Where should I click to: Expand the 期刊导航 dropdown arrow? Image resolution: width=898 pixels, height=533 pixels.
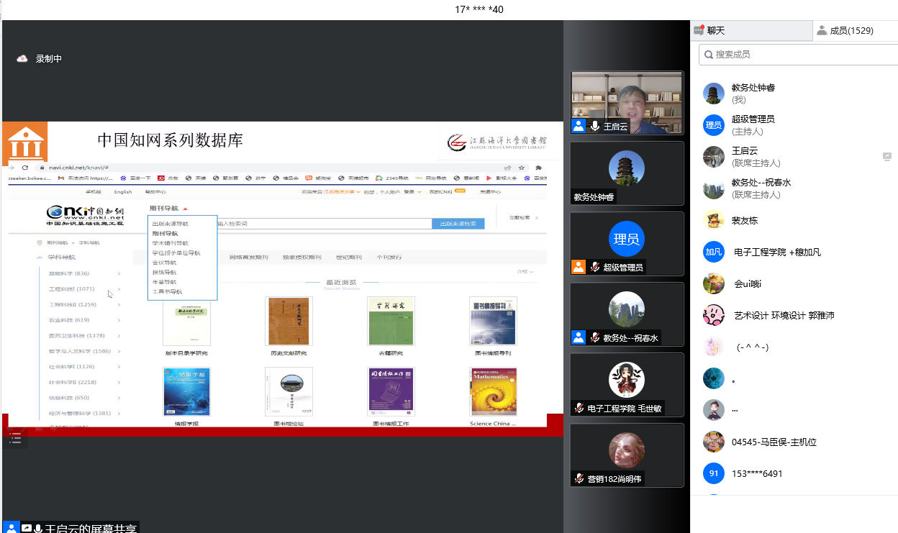tap(185, 209)
